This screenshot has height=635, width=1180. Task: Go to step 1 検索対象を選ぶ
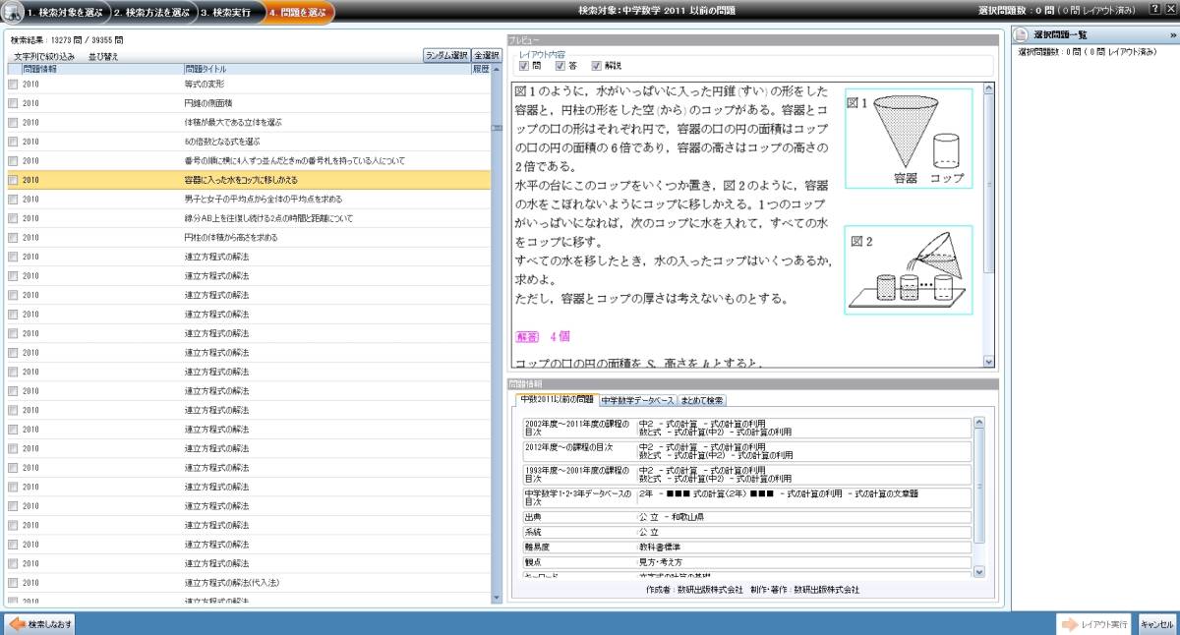[x=67, y=12]
